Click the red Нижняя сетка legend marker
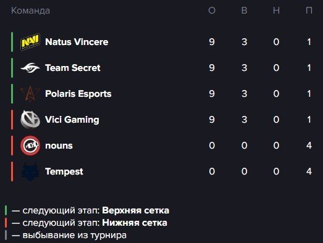Screen dimensions: 323x243 [x=6, y=223]
